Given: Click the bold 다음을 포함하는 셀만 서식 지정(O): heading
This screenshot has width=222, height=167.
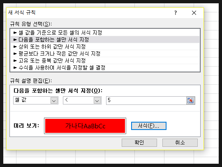Looking at the screenshot, I should click(x=58, y=90).
